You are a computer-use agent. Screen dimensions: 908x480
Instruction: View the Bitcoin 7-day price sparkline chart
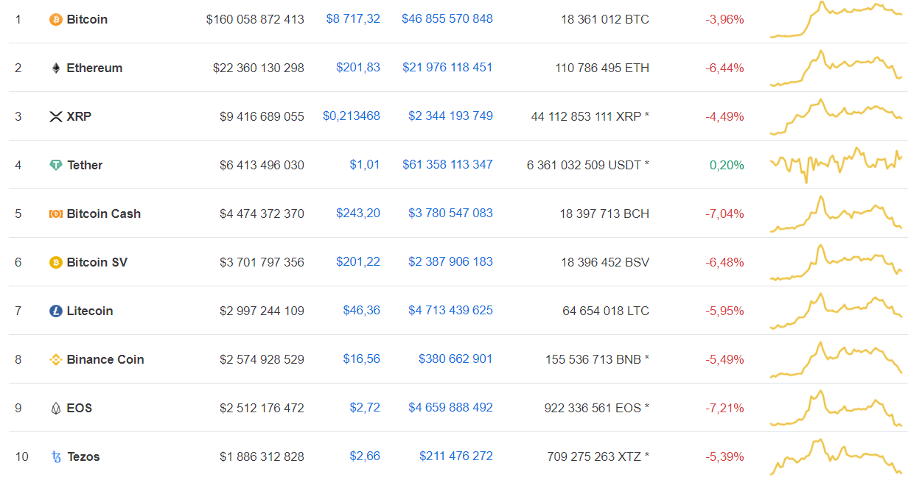835,20
